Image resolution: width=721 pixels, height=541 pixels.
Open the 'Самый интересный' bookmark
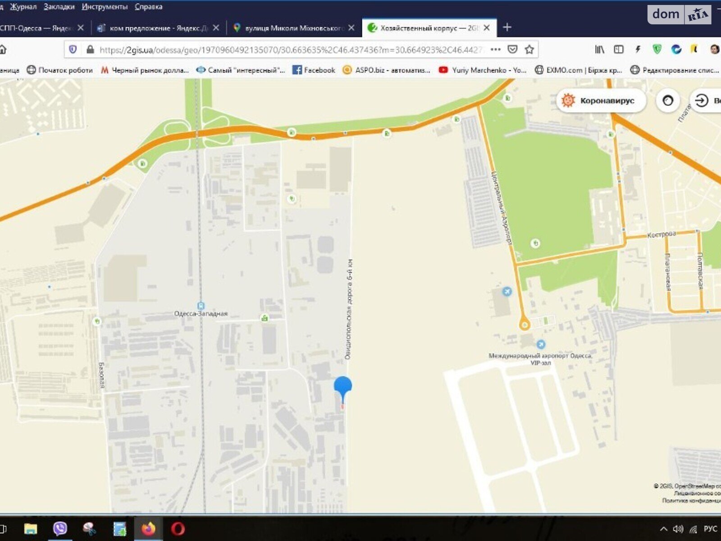241,70
